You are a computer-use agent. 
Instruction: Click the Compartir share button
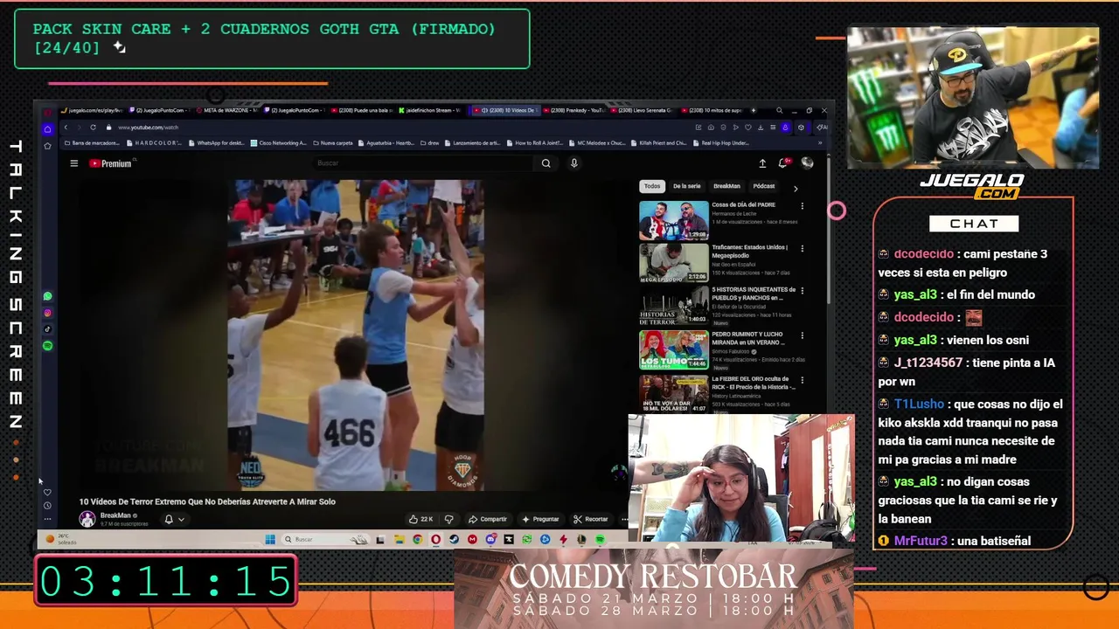[487, 519]
